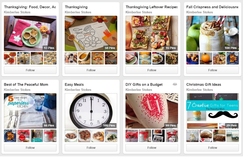This screenshot has width=243, height=157.
Task: Open the 7 Creative Gifts for Teens image
Action: point(212,111)
